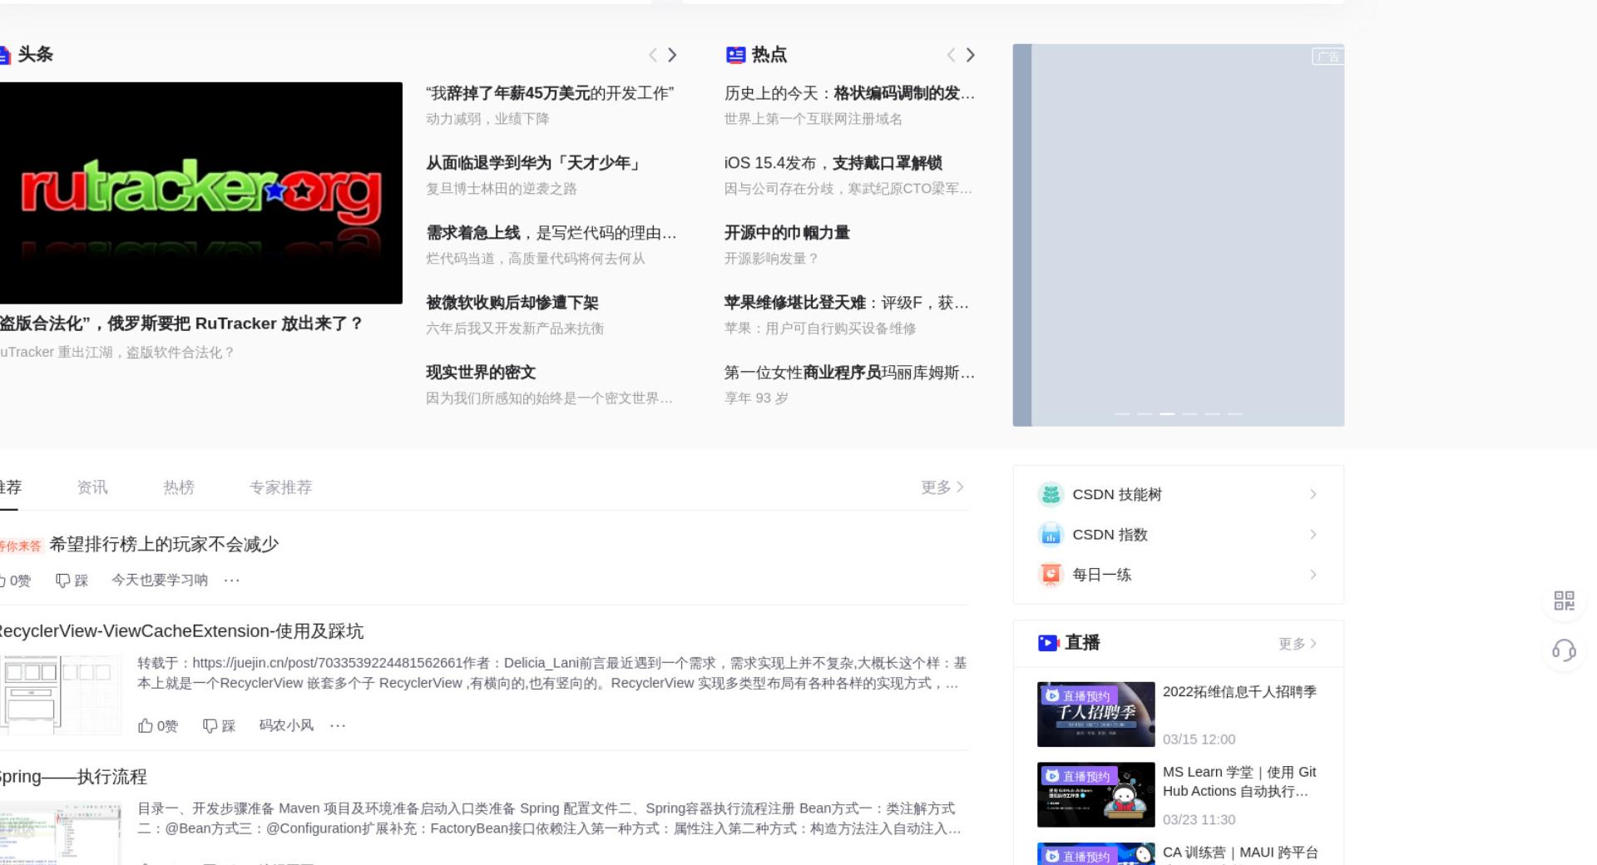Image resolution: width=1597 pixels, height=865 pixels.
Task: Expand CSDN 技能树 chevron
Action: [1313, 494]
